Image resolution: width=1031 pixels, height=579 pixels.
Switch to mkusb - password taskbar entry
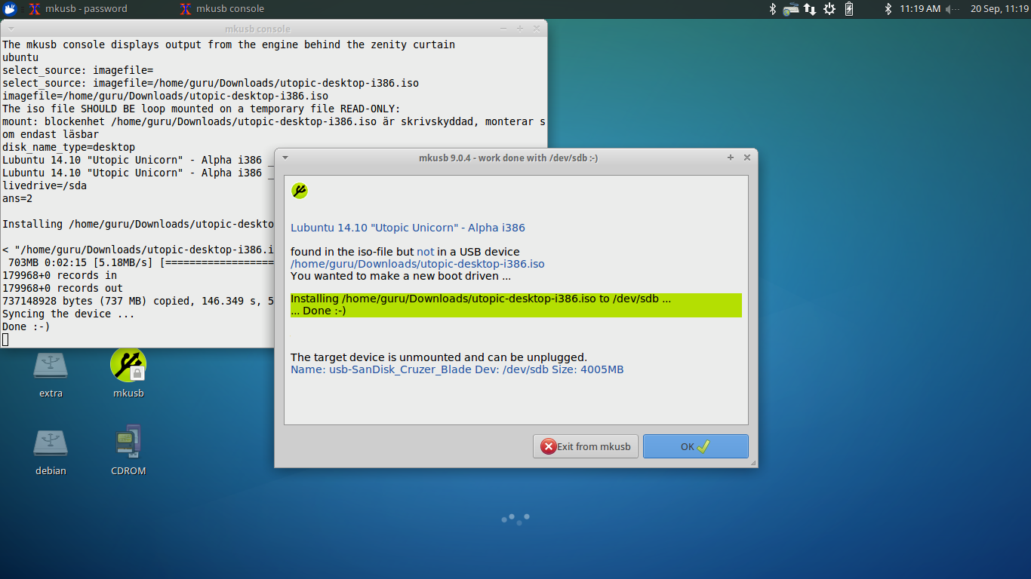(78, 9)
